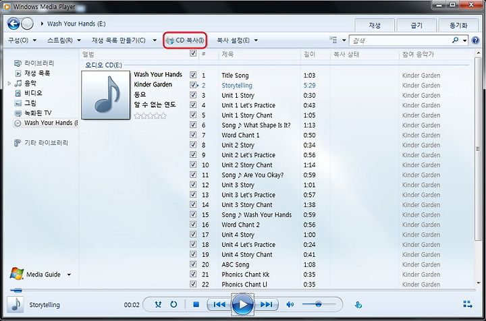Open the 기타 라이브러리 icon

pyautogui.click(x=18, y=143)
